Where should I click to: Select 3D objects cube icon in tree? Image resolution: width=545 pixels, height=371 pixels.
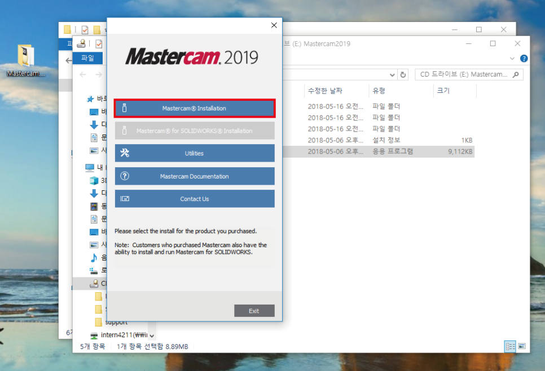[x=94, y=181]
